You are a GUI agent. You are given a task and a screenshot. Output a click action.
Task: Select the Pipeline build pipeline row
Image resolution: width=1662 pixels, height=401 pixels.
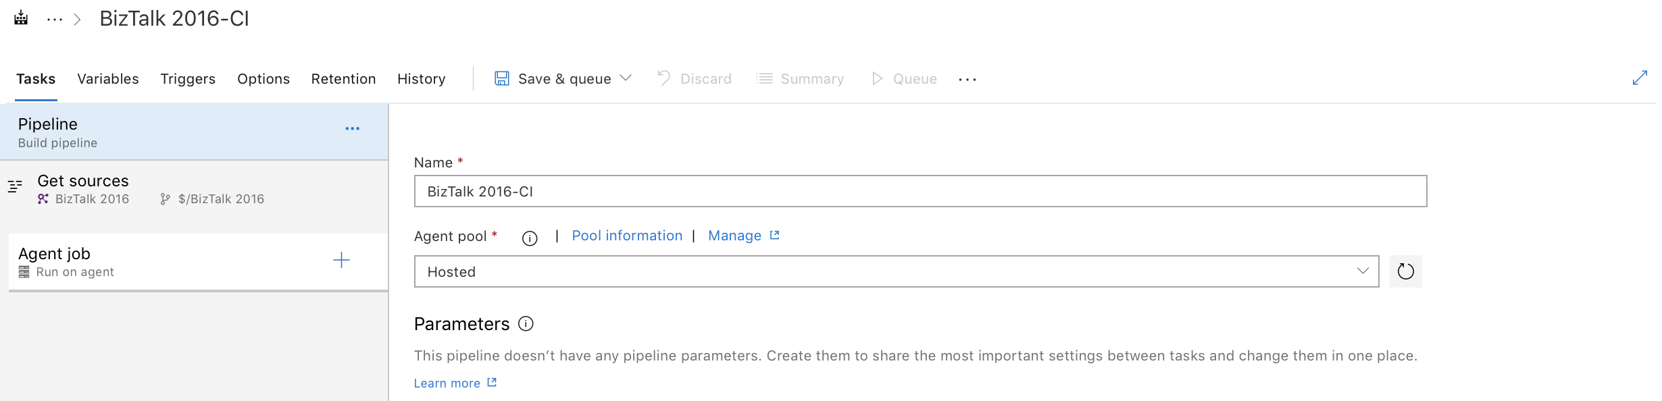195,132
